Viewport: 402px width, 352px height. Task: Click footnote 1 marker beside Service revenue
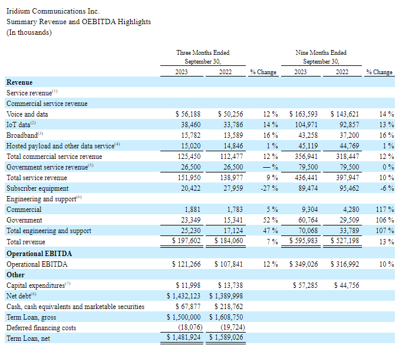click(x=55, y=91)
